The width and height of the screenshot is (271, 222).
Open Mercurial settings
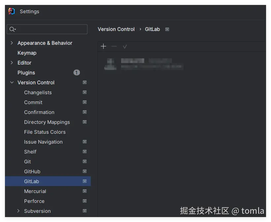tap(35, 191)
